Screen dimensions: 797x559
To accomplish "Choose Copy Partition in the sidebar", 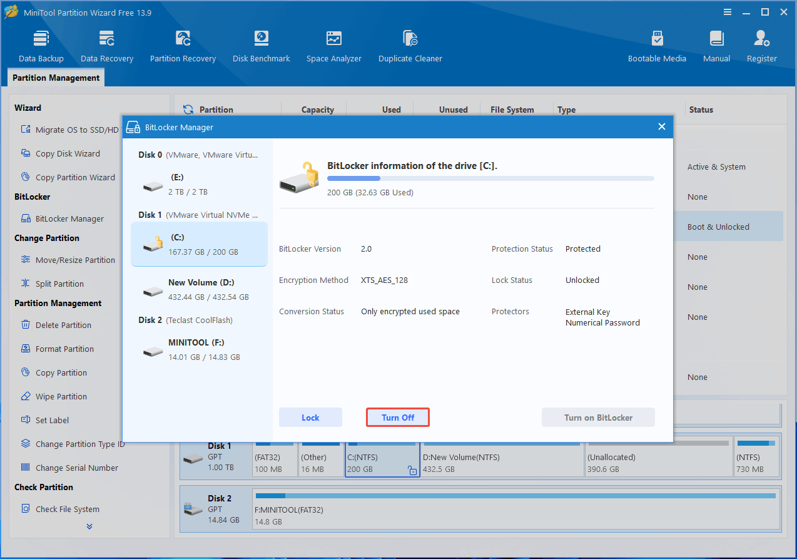I will 54,372.
